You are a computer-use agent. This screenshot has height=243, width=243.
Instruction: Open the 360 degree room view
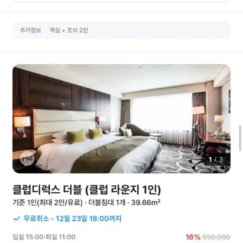pyautogui.click(x=27, y=158)
